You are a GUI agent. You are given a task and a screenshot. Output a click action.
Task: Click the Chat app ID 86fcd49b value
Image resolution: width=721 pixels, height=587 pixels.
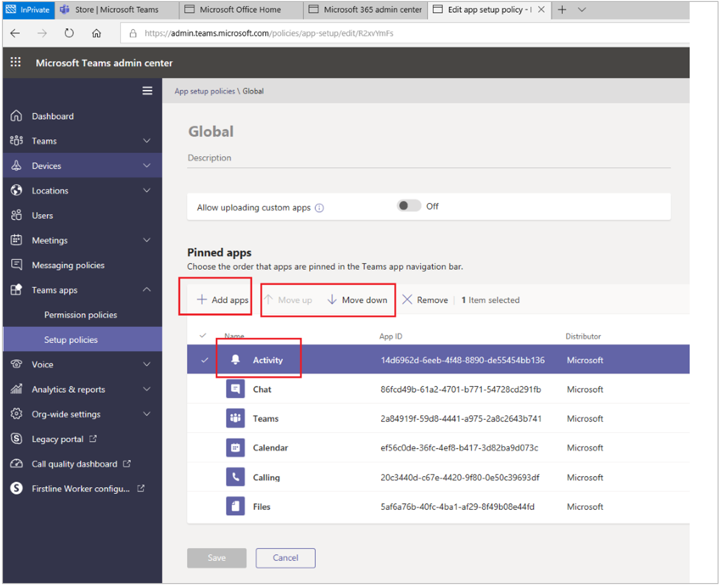click(461, 389)
